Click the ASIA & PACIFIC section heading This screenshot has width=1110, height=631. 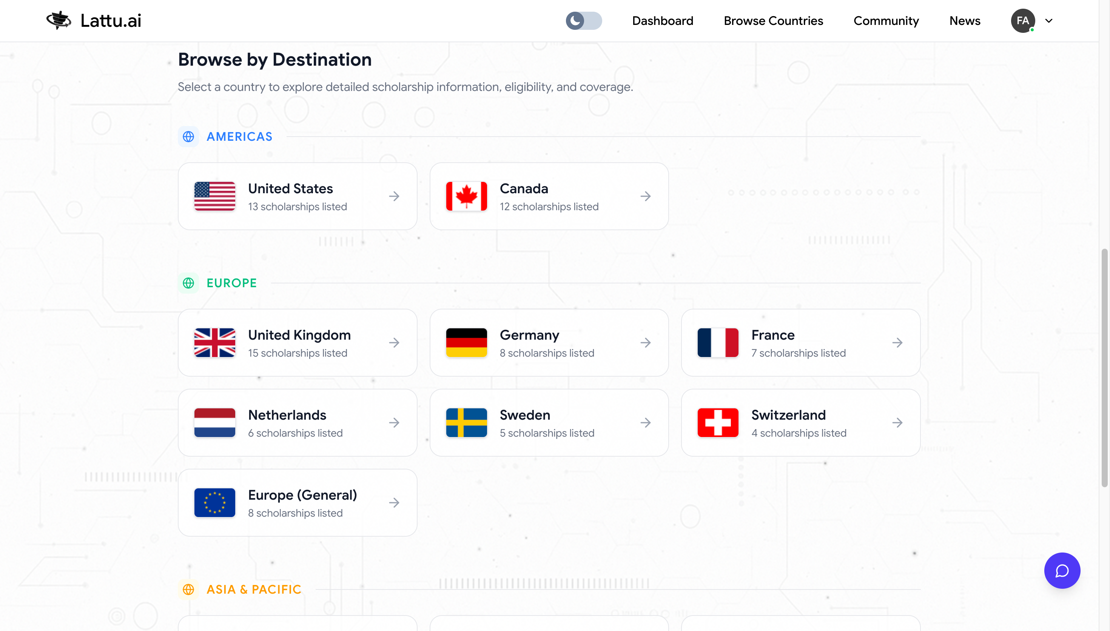tap(254, 589)
